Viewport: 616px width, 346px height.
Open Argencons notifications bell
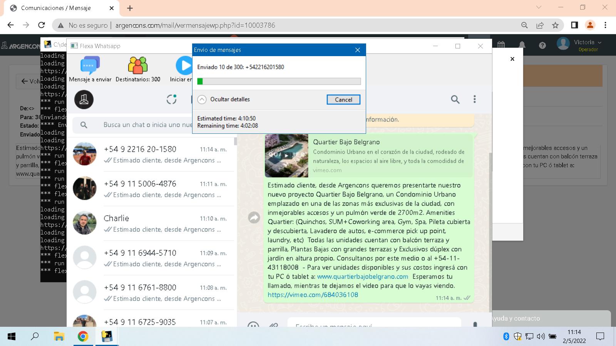(522, 45)
